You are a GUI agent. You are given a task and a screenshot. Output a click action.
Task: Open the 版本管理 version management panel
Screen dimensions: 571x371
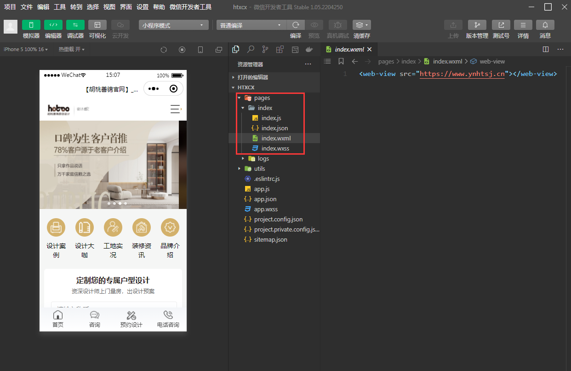coord(477,25)
